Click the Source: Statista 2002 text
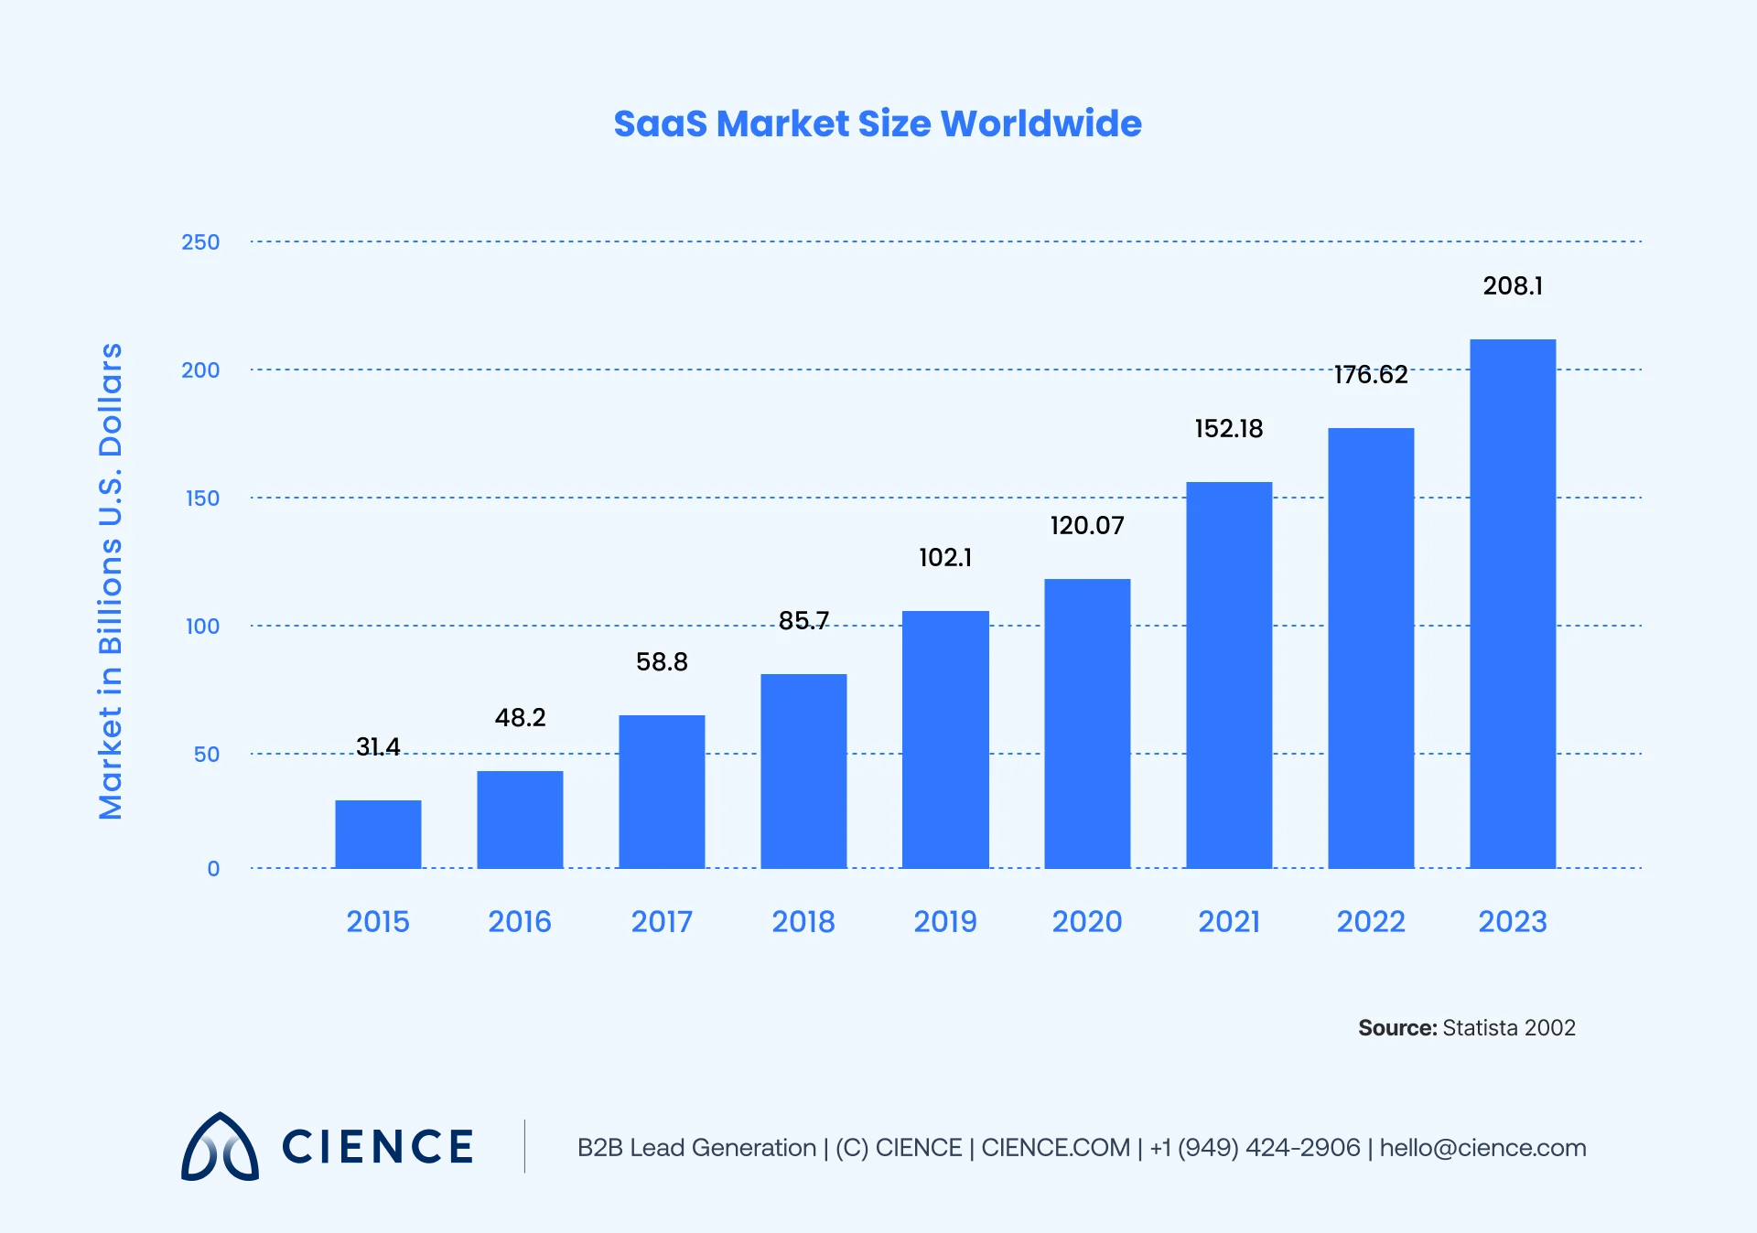The height and width of the screenshot is (1233, 1757). [x=1464, y=1028]
